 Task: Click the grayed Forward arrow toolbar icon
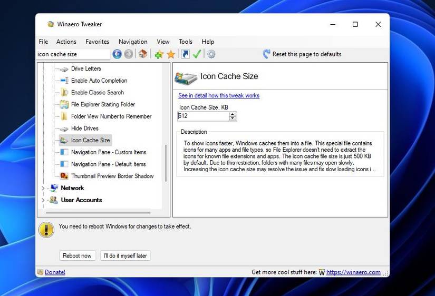point(128,54)
